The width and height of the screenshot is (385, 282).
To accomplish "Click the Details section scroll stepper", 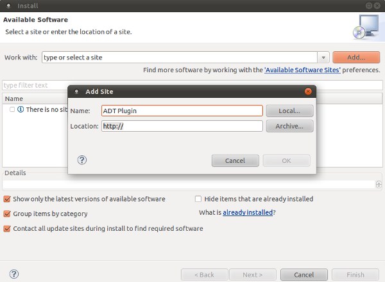I will tap(379, 184).
